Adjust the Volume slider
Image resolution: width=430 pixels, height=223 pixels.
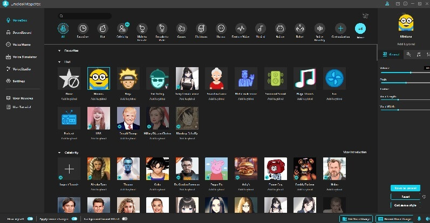tap(411, 72)
